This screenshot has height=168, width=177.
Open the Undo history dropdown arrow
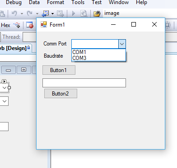pyautogui.click(x=22, y=14)
